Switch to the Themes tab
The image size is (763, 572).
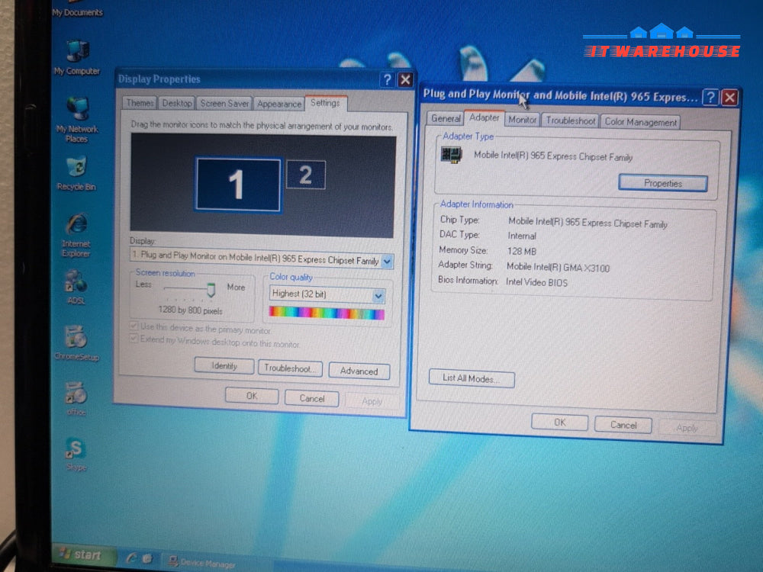point(139,103)
